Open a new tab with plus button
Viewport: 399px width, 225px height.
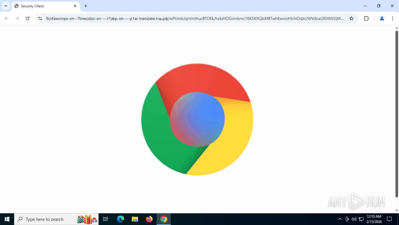click(86, 6)
